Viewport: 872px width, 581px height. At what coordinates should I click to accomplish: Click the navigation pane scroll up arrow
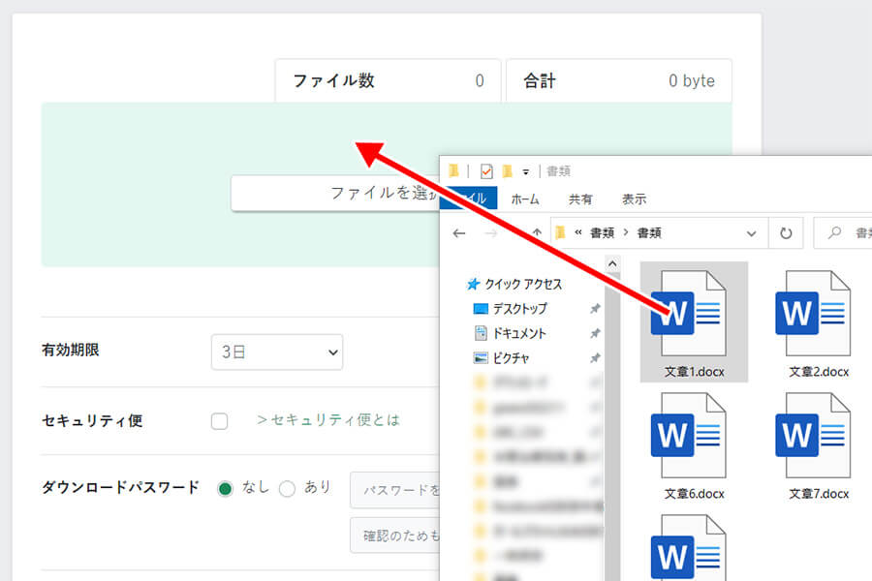tap(612, 263)
